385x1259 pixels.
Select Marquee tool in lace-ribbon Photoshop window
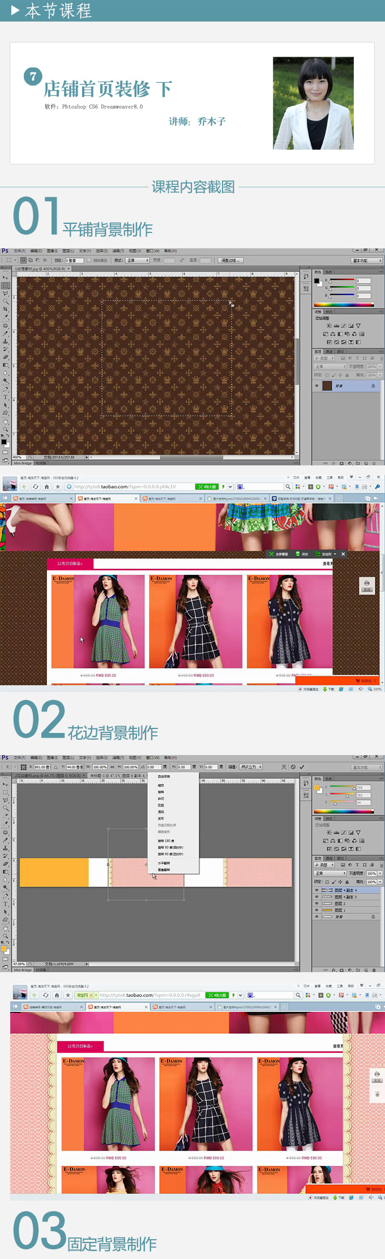click(x=5, y=792)
